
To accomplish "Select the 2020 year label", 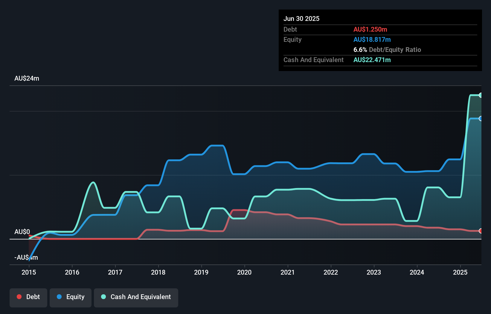I will (x=244, y=273).
